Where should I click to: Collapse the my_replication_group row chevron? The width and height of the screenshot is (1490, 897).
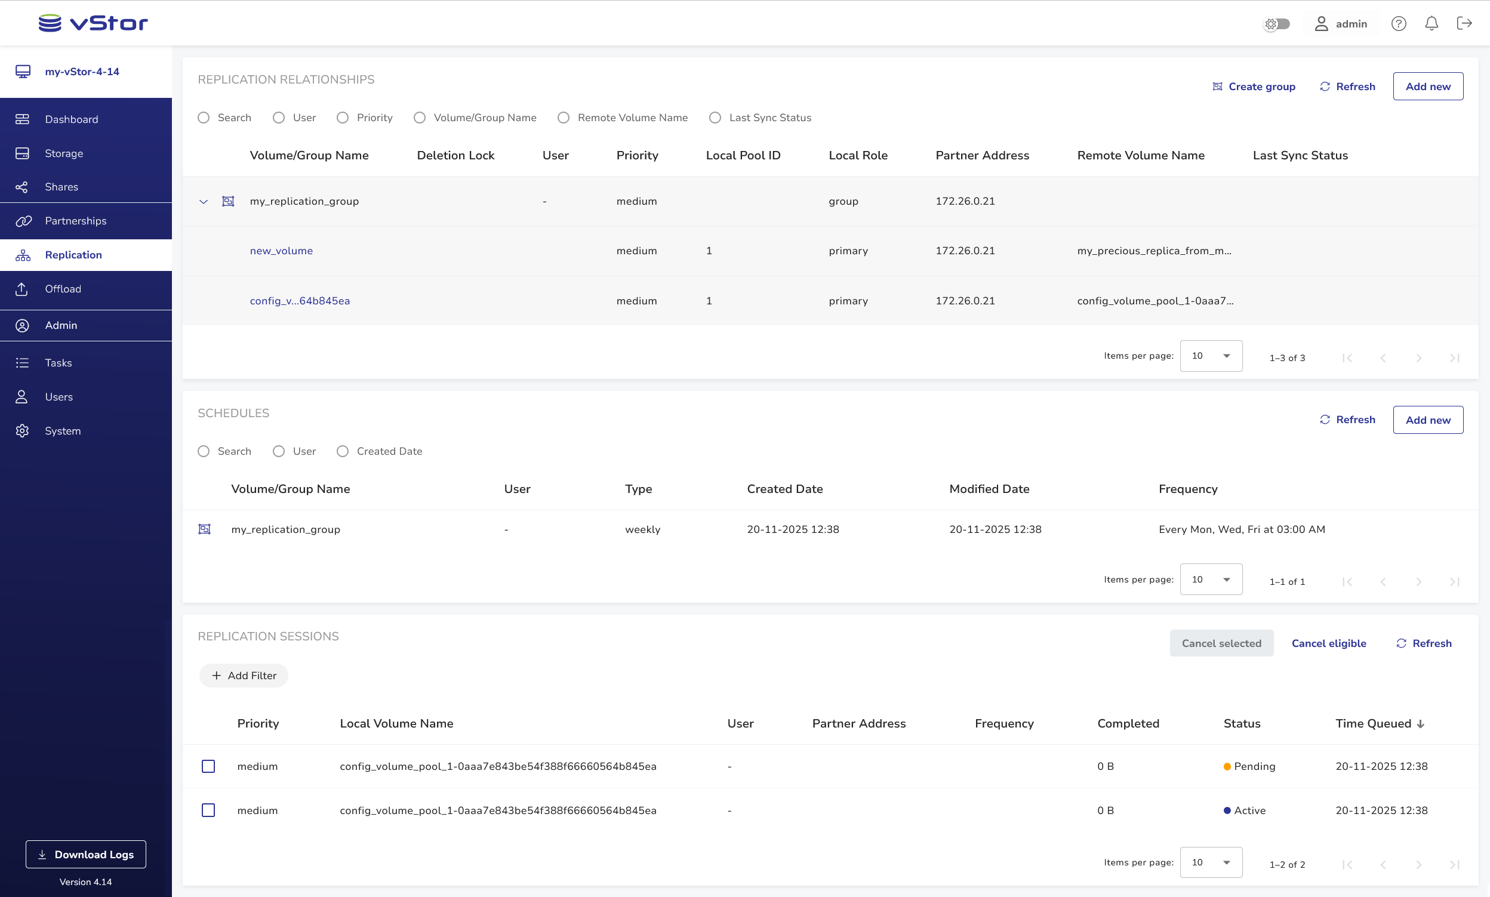point(203,201)
